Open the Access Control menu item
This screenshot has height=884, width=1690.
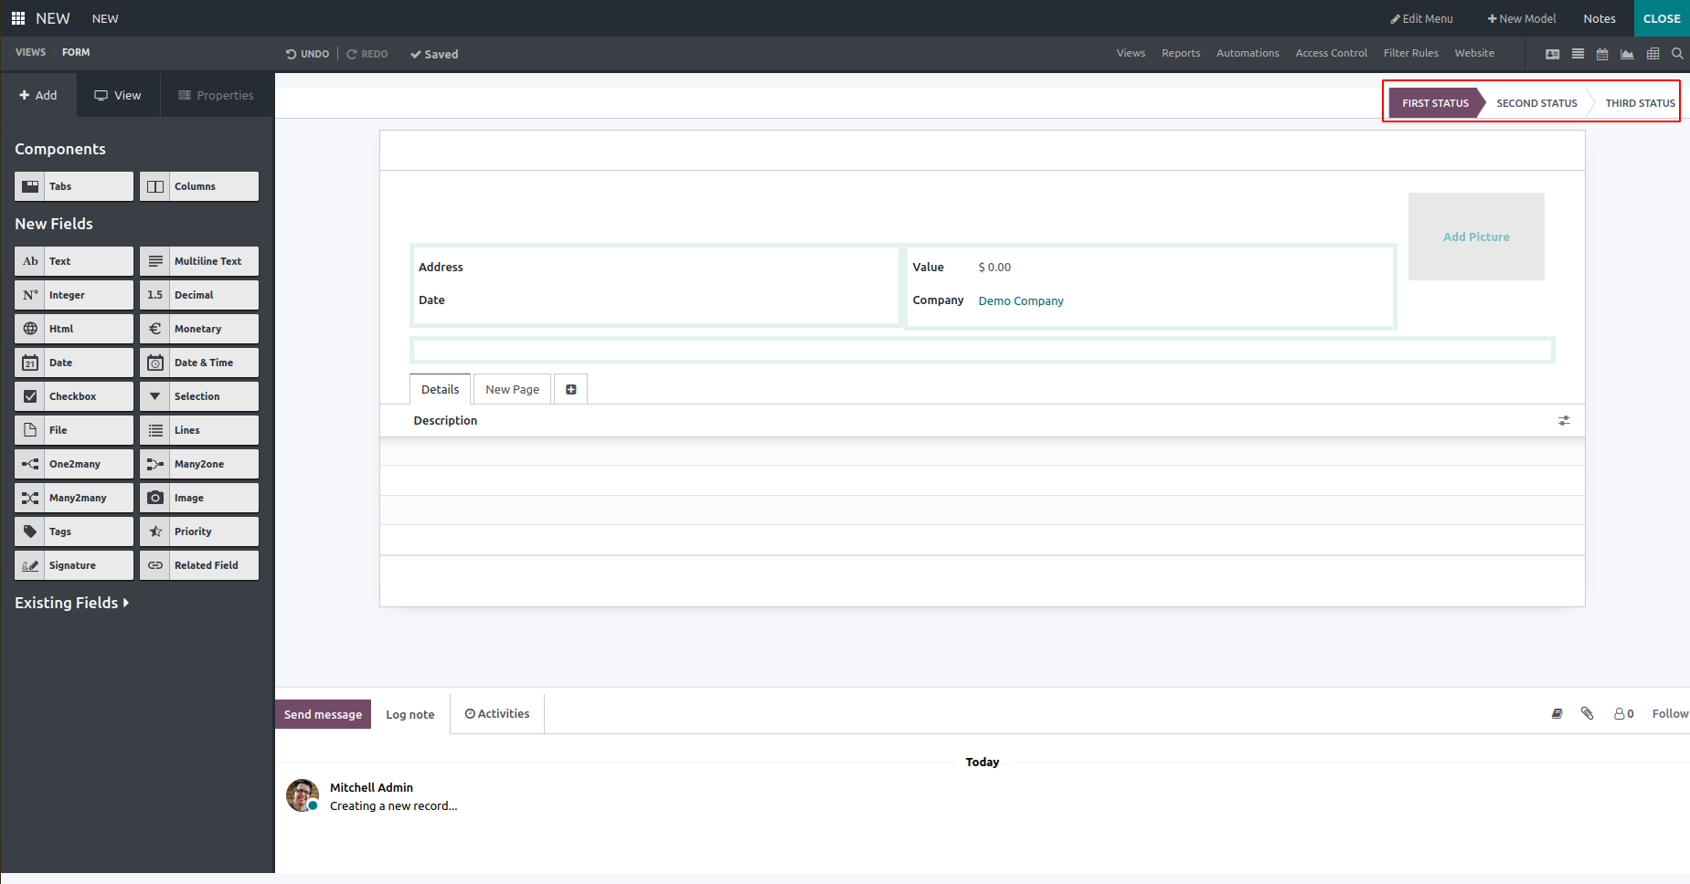pyautogui.click(x=1331, y=53)
